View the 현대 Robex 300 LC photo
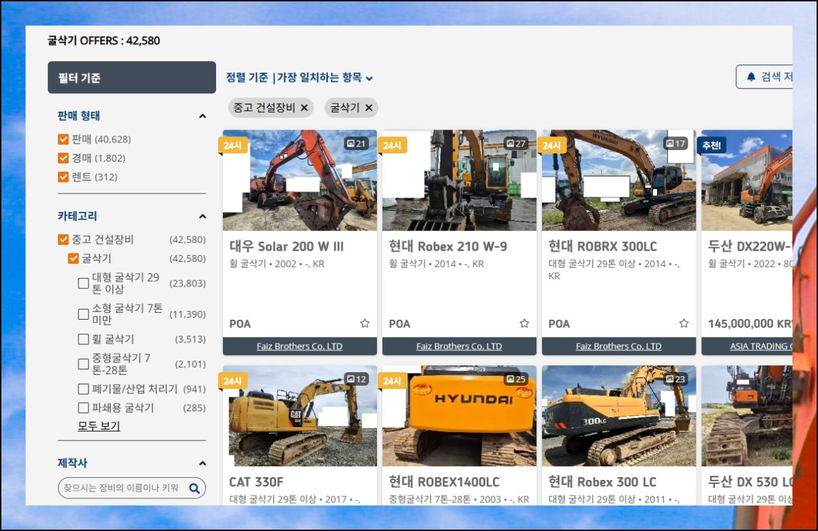This screenshot has height=531, width=818. [618, 416]
